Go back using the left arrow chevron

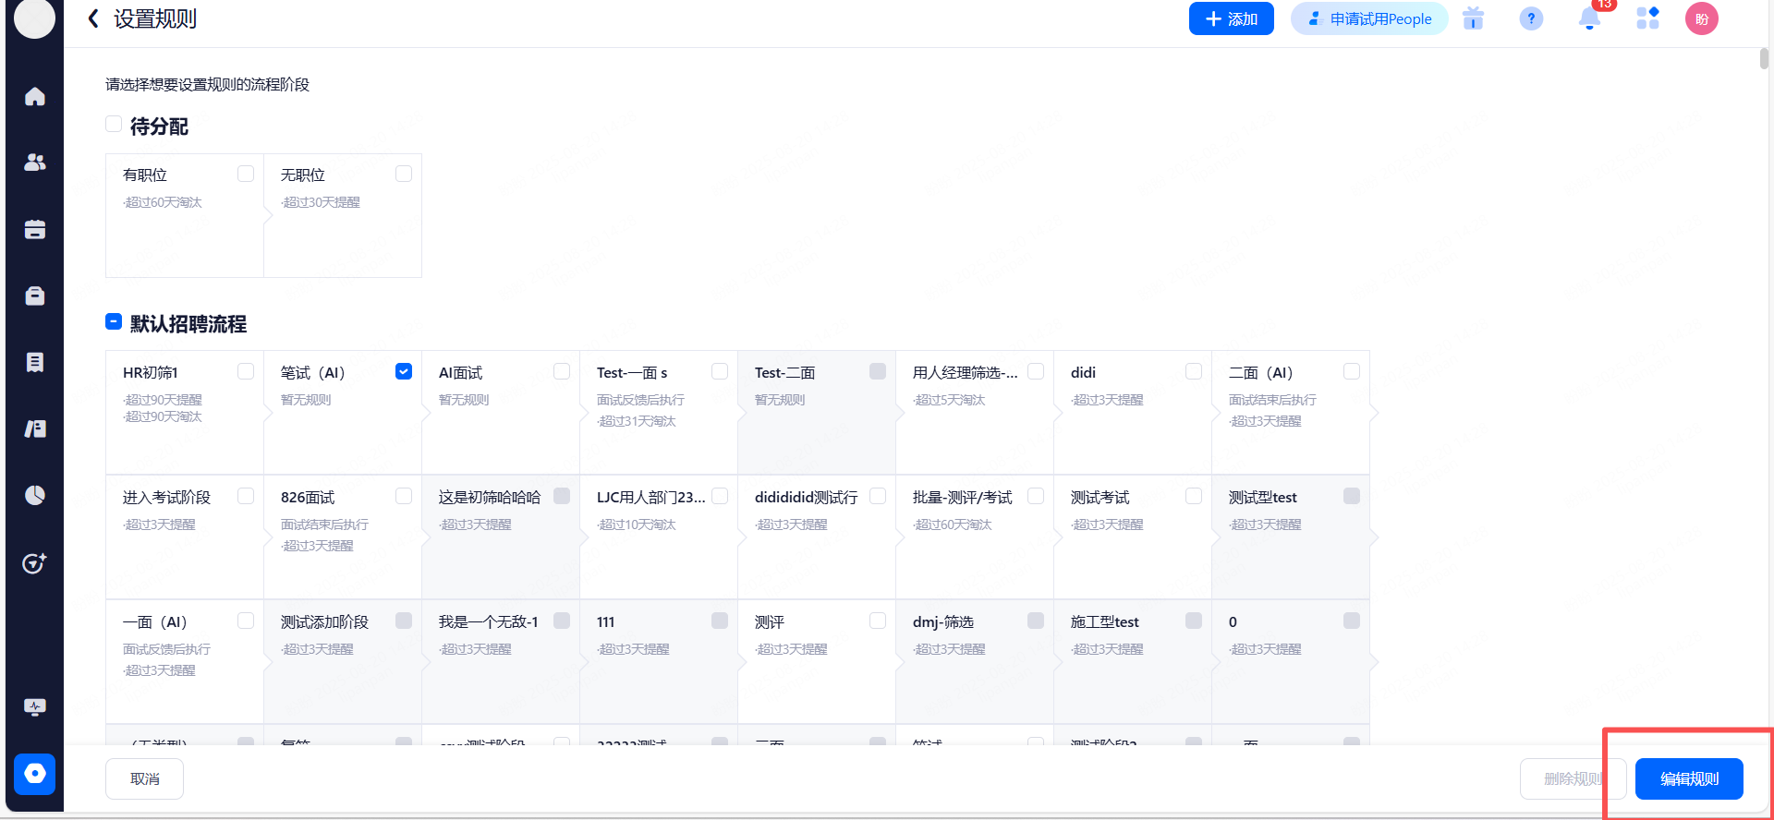coord(93,18)
